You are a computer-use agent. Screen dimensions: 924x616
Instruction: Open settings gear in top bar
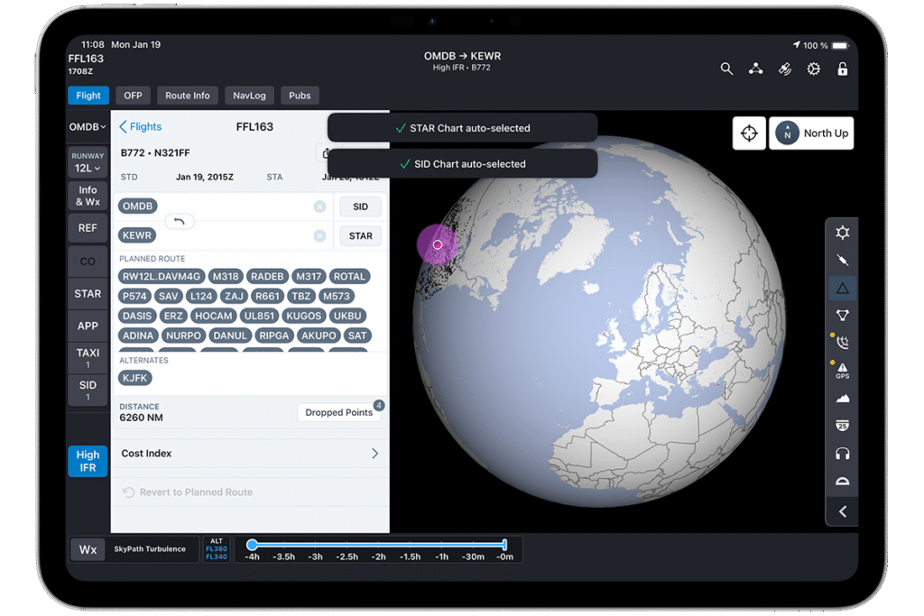[x=814, y=69]
